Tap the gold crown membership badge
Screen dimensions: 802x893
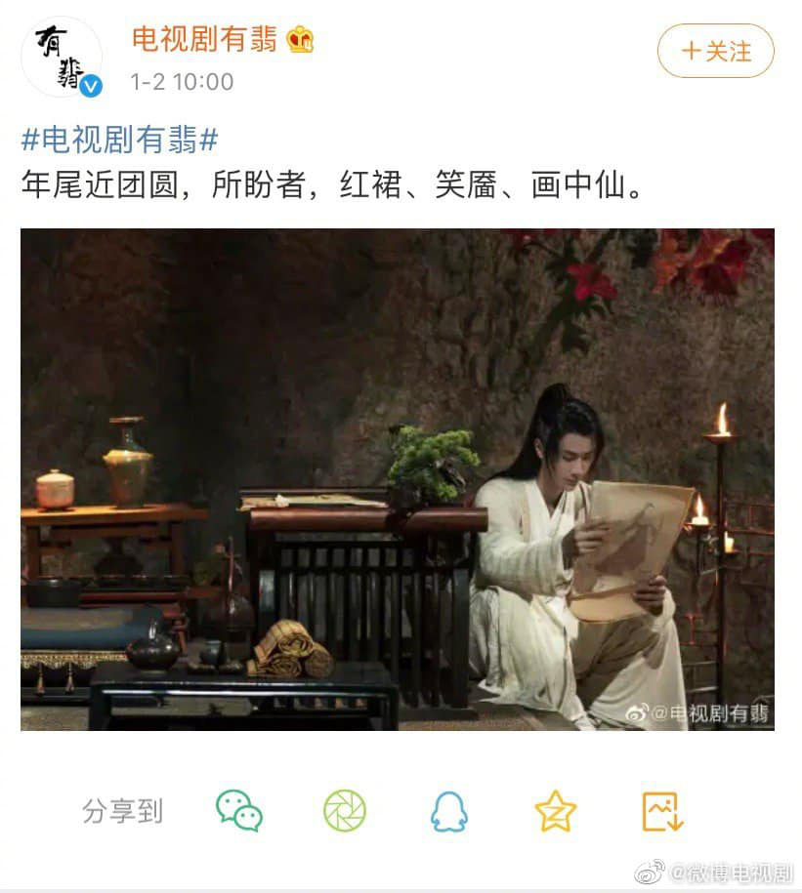[x=301, y=40]
